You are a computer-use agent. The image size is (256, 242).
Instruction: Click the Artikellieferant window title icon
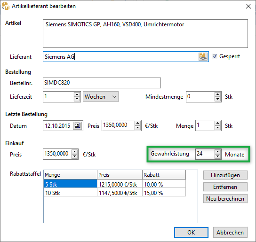pyautogui.click(x=6, y=6)
